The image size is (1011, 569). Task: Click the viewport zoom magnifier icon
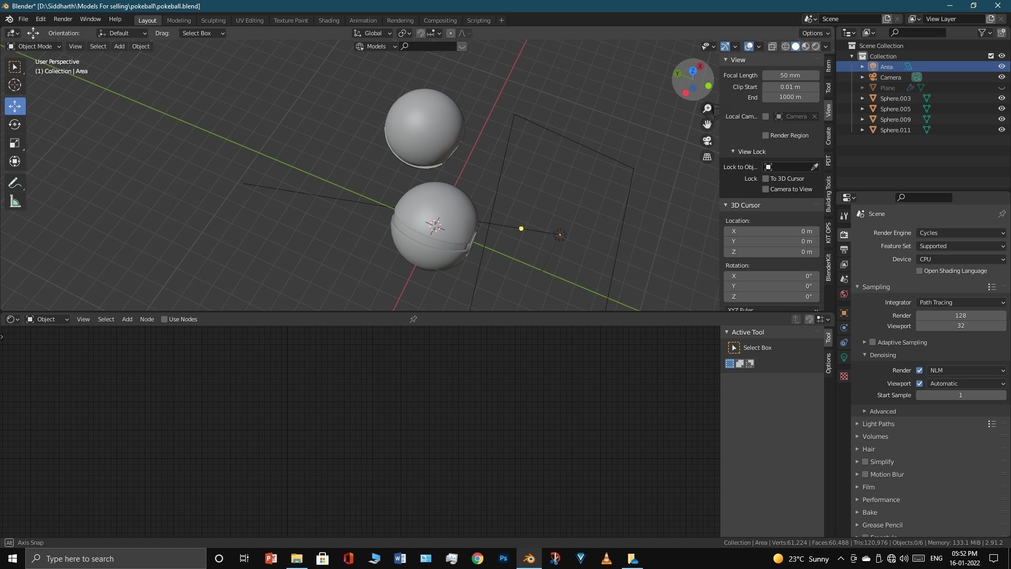point(707,109)
